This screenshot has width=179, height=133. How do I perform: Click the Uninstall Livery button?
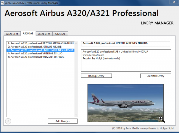pos(156,76)
